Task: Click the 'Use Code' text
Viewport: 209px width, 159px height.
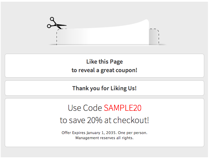Action: coord(85,108)
